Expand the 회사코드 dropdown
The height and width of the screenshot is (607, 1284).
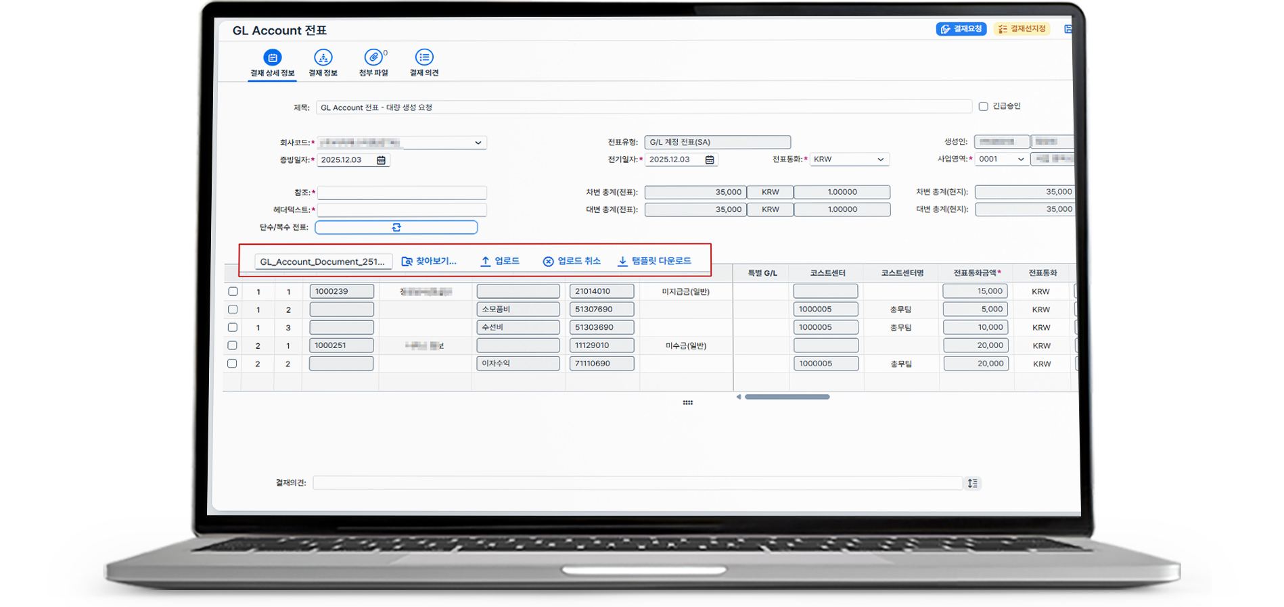coord(478,143)
